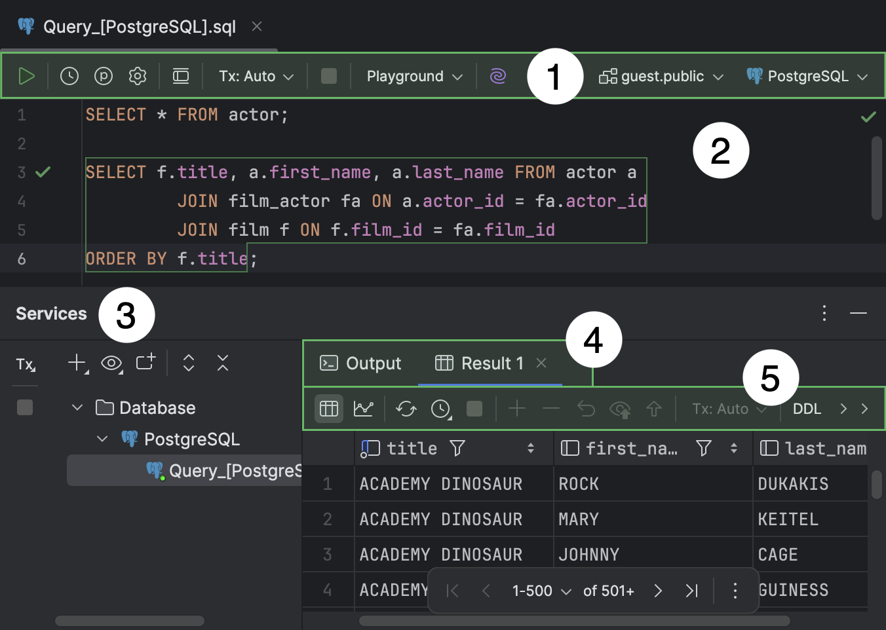Screen dimensions: 886x630
Task: Open the DDL view with the DDL button
Action: (807, 408)
